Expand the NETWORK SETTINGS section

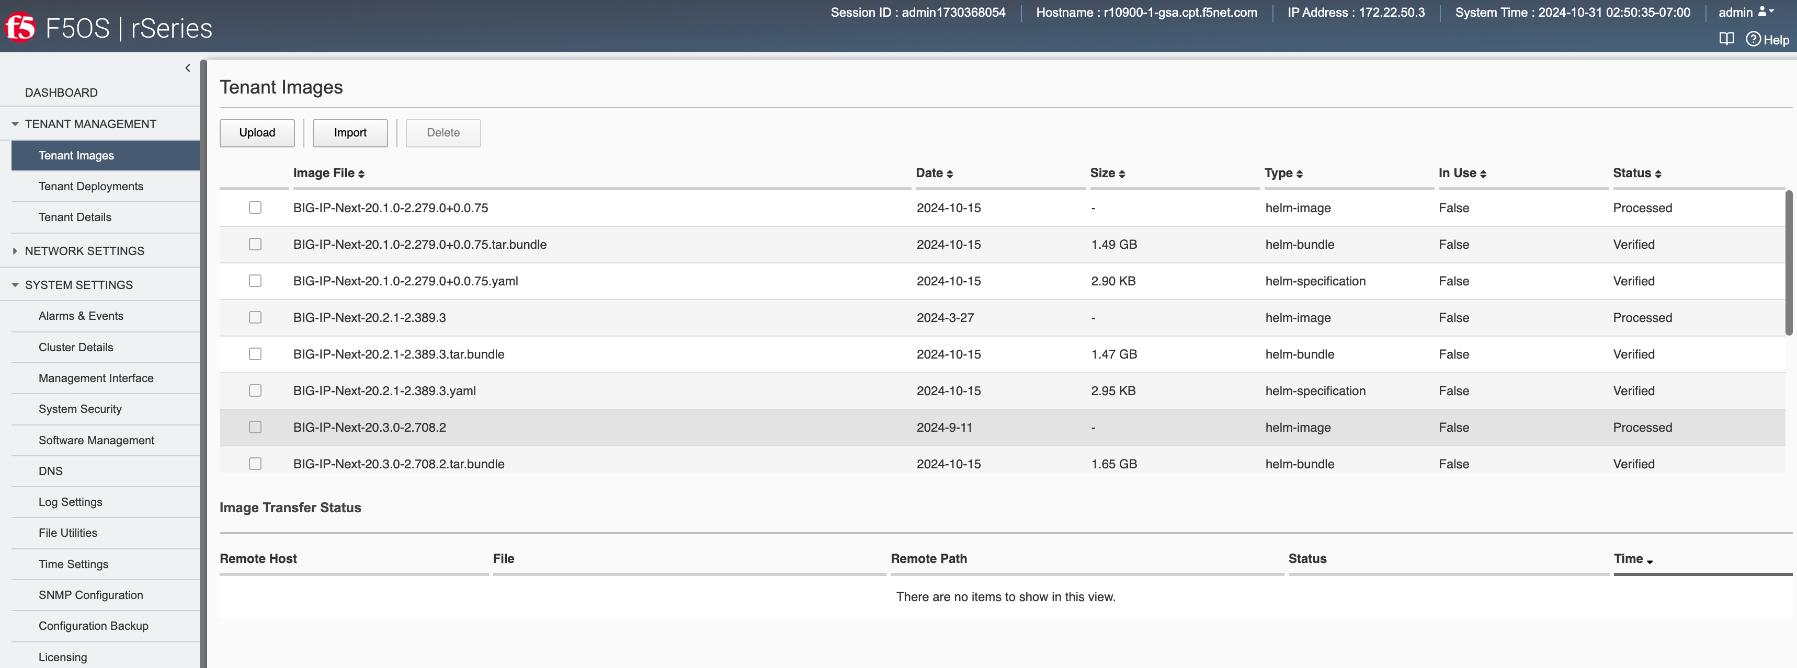(15, 251)
